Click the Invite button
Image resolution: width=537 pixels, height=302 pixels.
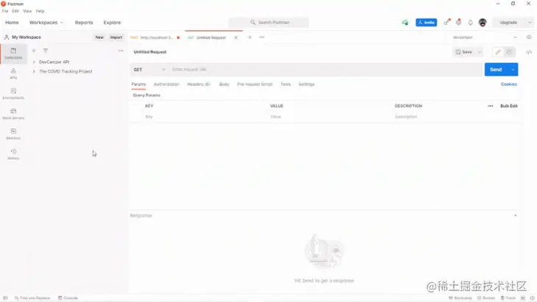[x=426, y=23]
